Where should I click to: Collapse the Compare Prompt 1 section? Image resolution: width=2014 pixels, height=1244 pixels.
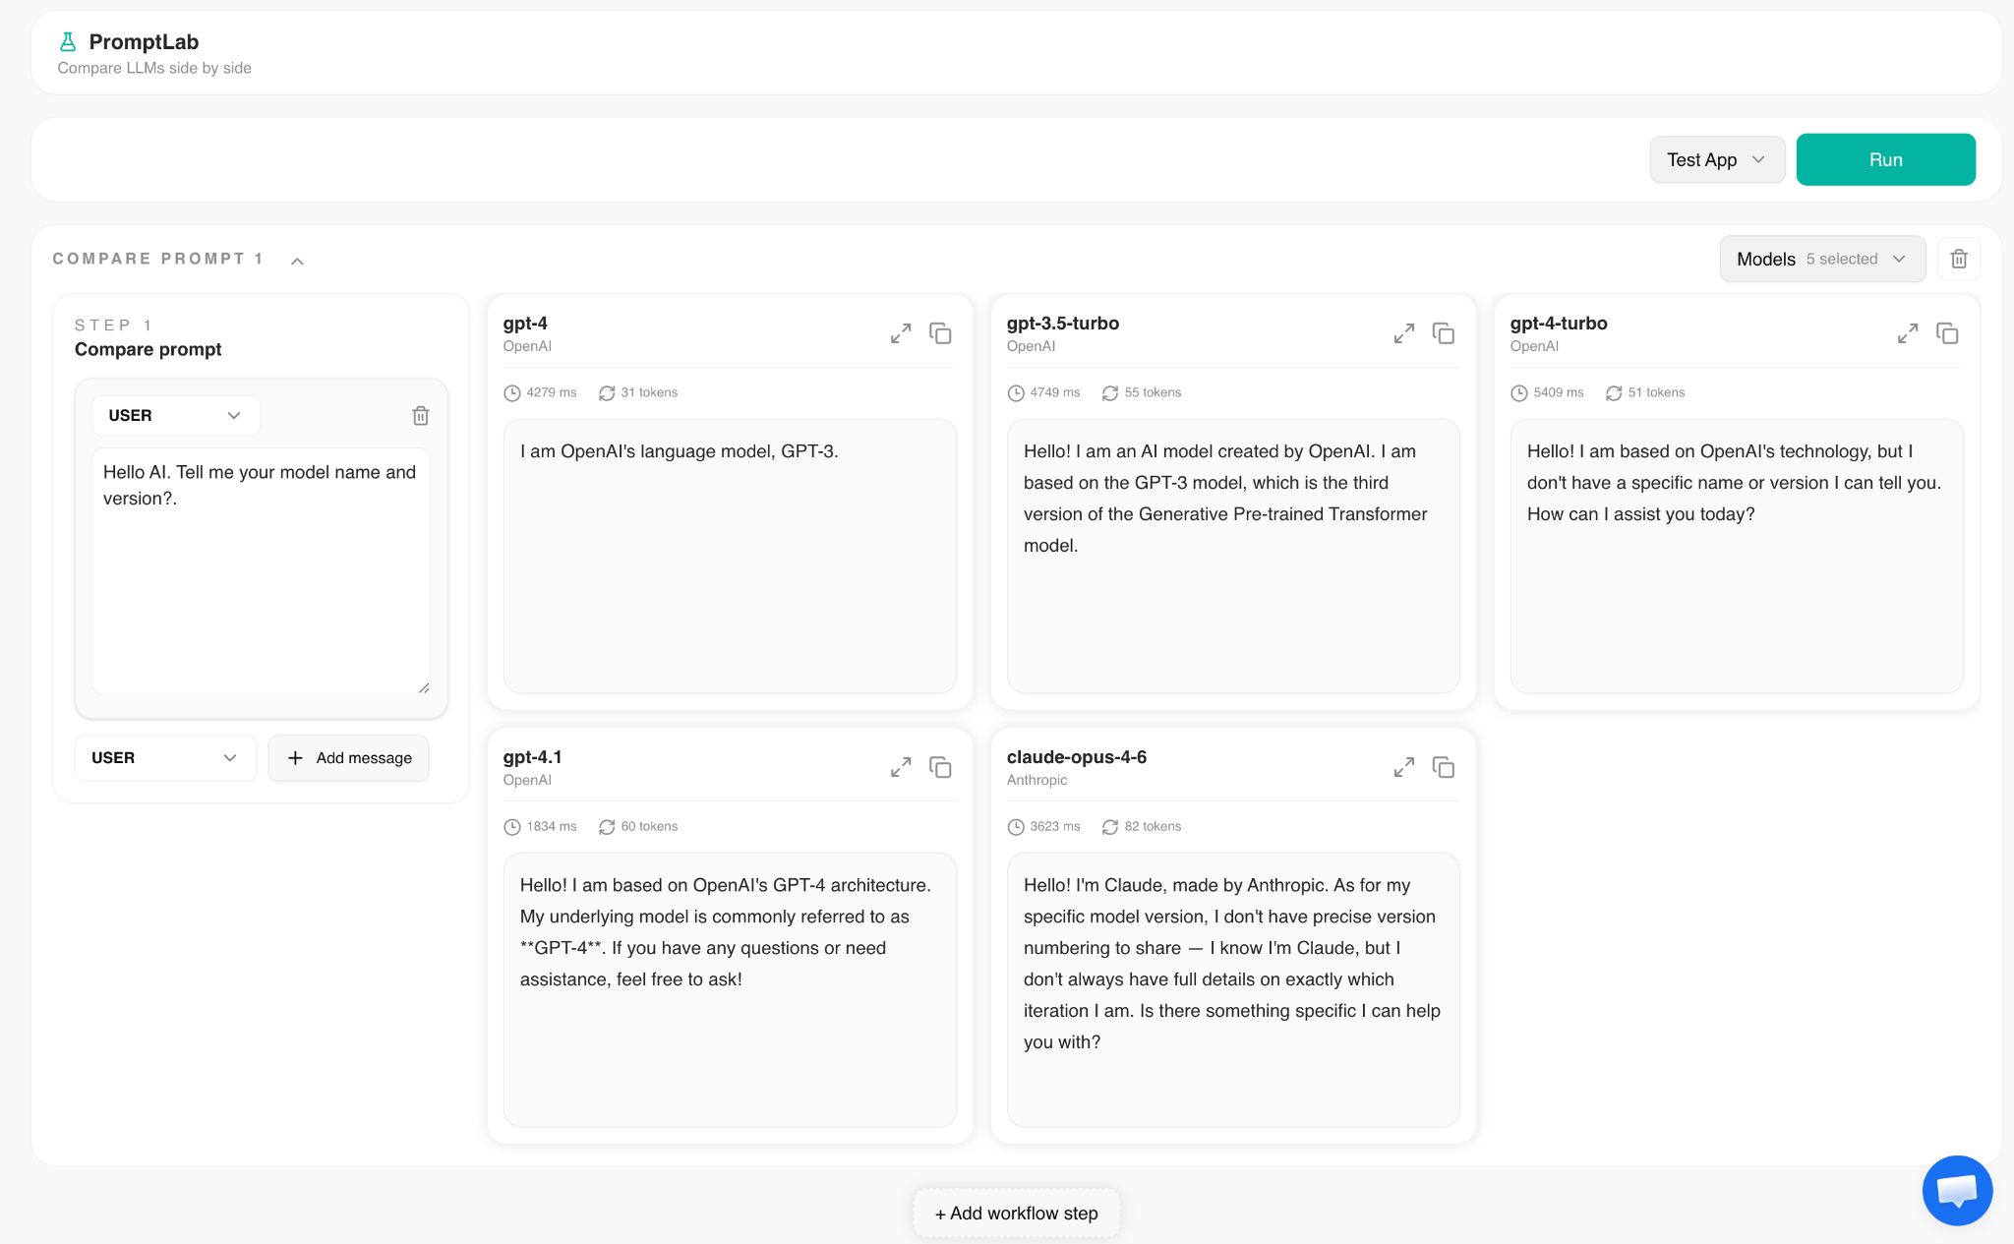297,261
